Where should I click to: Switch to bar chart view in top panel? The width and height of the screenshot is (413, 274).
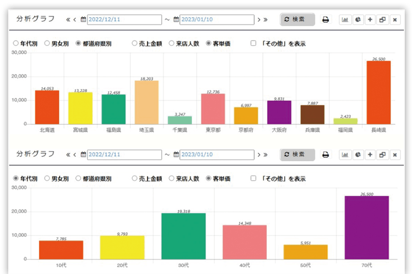click(345, 20)
